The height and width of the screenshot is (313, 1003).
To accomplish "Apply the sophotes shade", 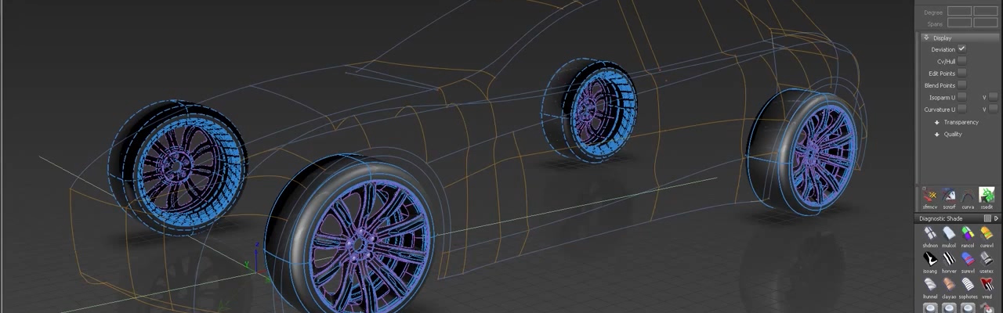I will point(968,285).
